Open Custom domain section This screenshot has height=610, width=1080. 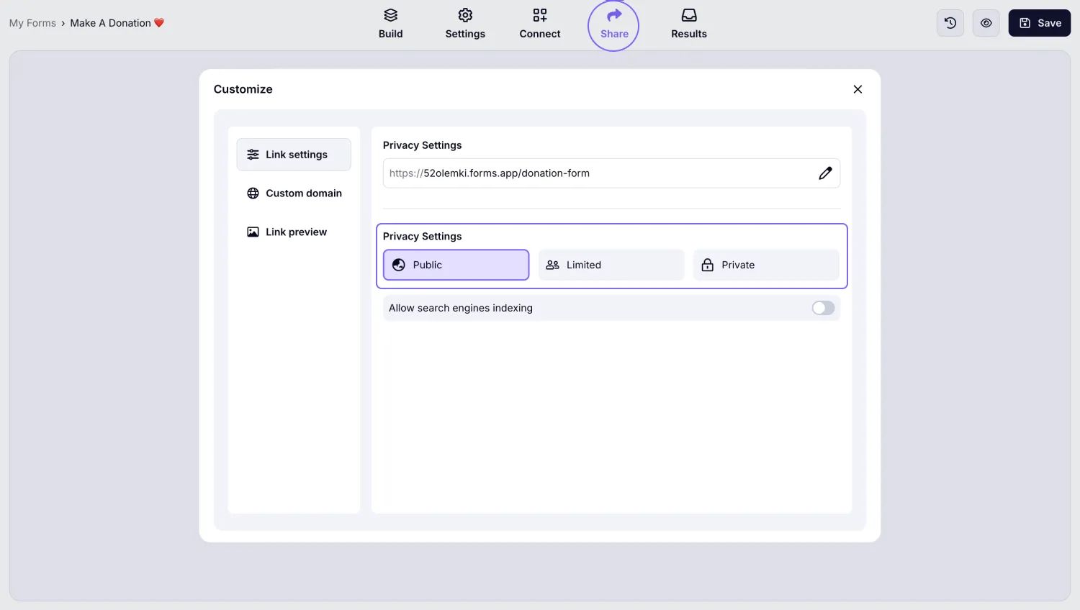pyautogui.click(x=294, y=194)
